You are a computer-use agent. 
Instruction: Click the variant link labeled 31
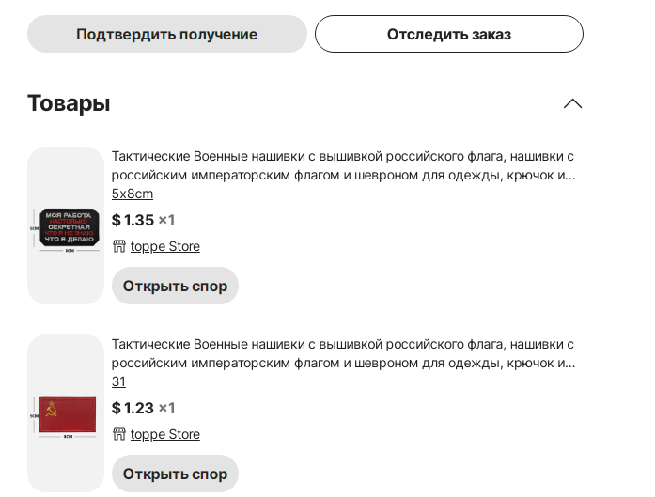[x=118, y=381]
